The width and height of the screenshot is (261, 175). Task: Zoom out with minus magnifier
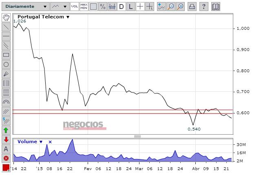171,7
